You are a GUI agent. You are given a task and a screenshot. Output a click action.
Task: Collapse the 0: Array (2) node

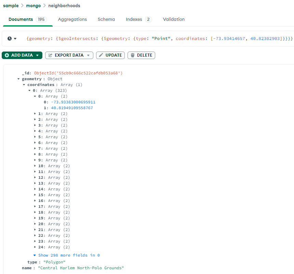[35, 96]
